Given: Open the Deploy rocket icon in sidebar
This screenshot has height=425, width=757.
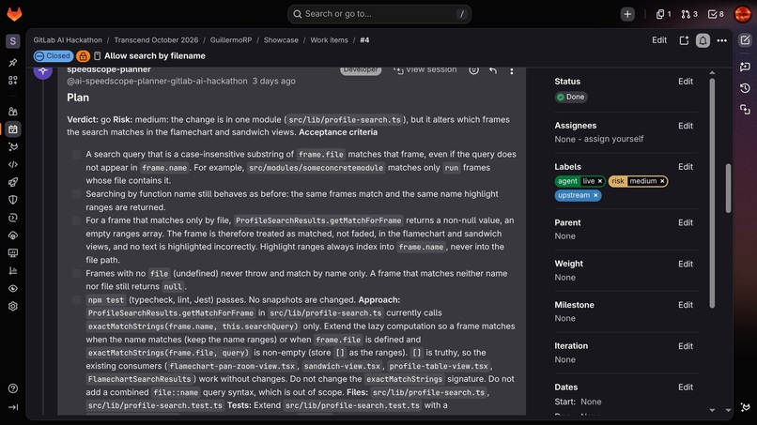Looking at the screenshot, I should click(13, 182).
